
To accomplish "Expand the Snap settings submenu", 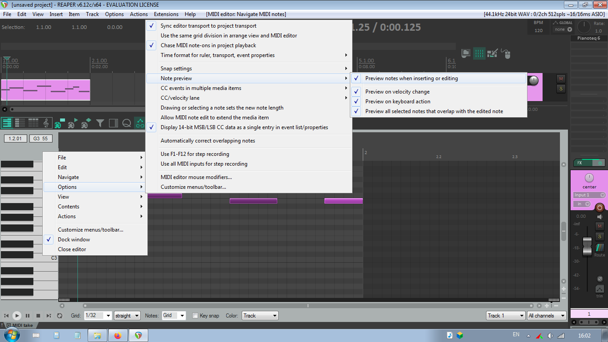I will 249,69.
